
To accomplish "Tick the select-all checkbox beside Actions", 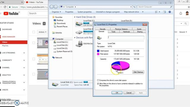I will pyautogui.click(x=34, y=32).
